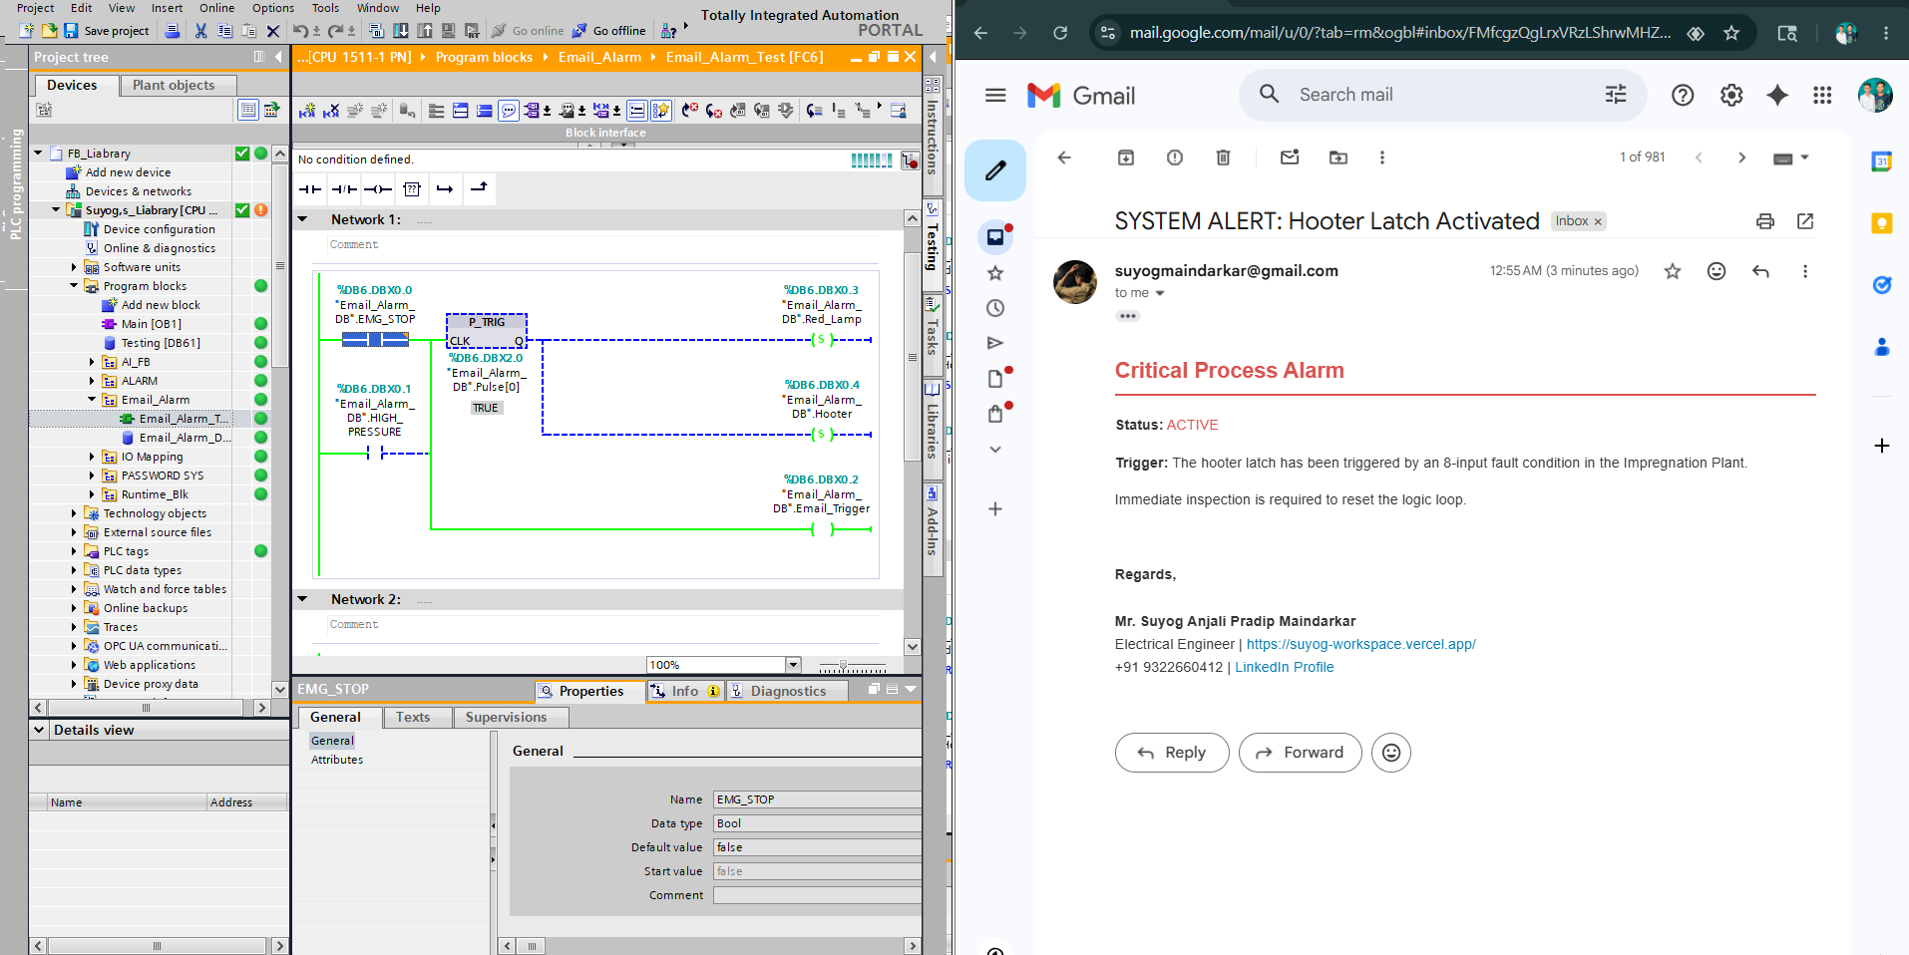
Task: Open Gmail settings gear
Action: click(x=1731, y=95)
